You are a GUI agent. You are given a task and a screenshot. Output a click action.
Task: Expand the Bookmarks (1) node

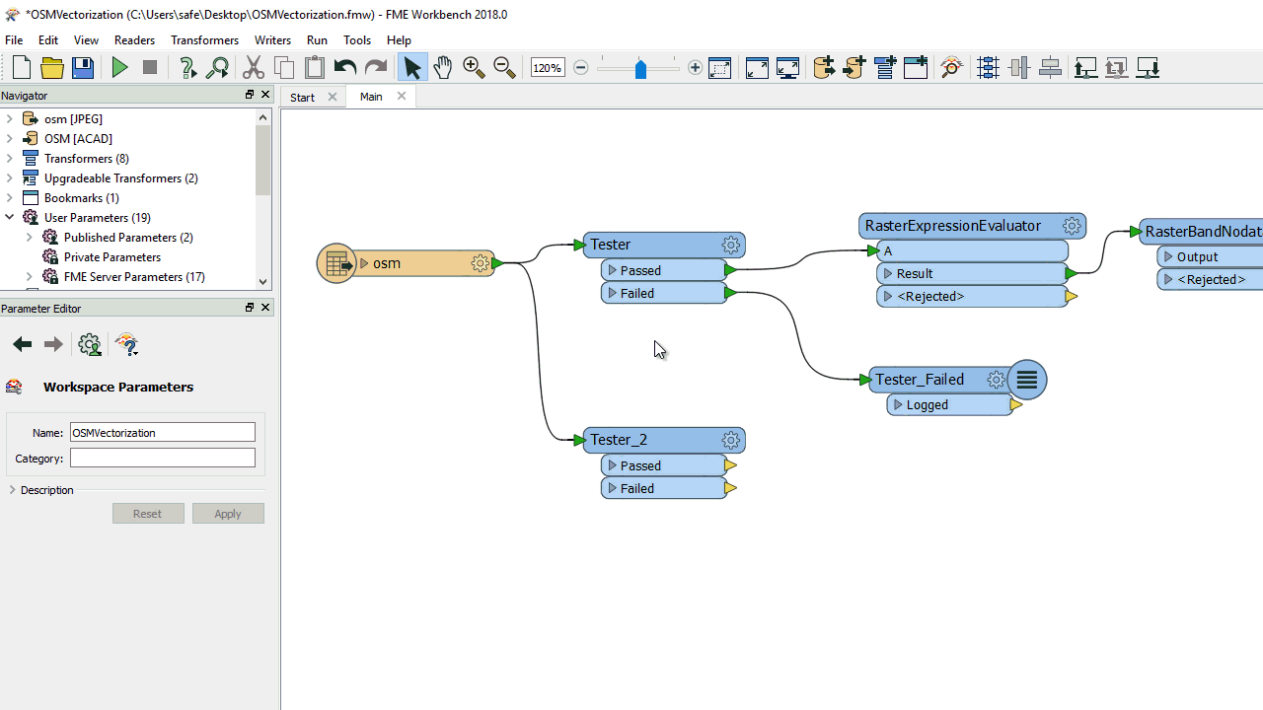click(x=10, y=198)
